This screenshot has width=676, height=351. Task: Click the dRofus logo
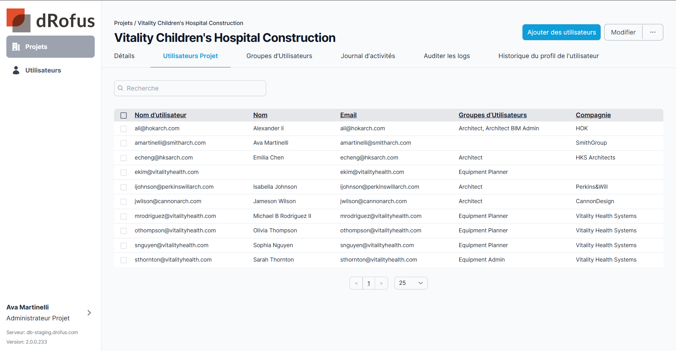(x=50, y=20)
